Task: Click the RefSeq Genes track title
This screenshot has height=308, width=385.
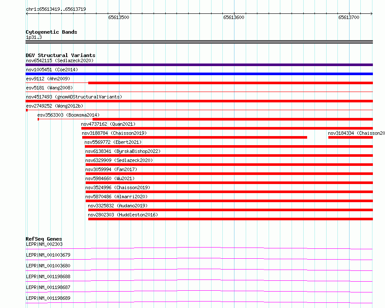Action: point(44,239)
